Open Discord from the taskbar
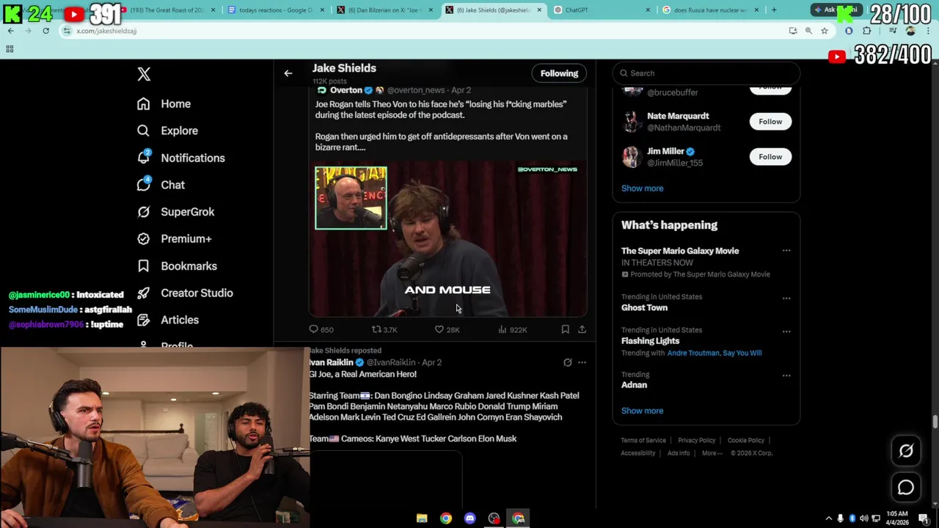The height and width of the screenshot is (528, 939). click(469, 518)
